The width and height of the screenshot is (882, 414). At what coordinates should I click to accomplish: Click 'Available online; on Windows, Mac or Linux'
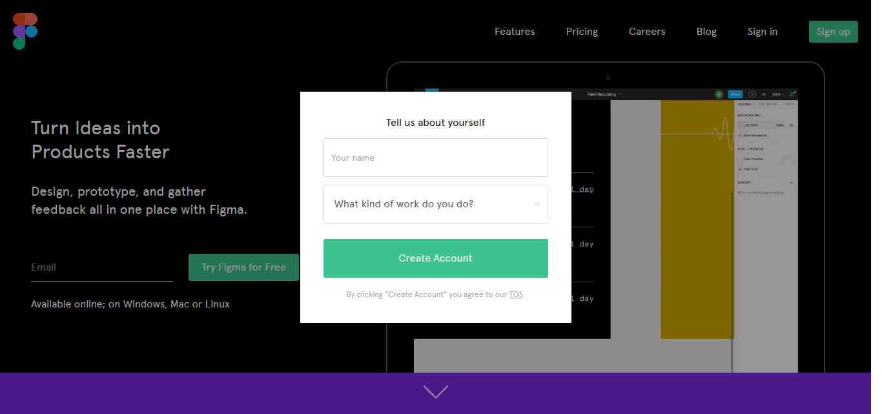tap(130, 304)
